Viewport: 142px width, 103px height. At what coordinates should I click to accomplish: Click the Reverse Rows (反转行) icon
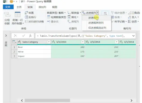pos(26,17)
